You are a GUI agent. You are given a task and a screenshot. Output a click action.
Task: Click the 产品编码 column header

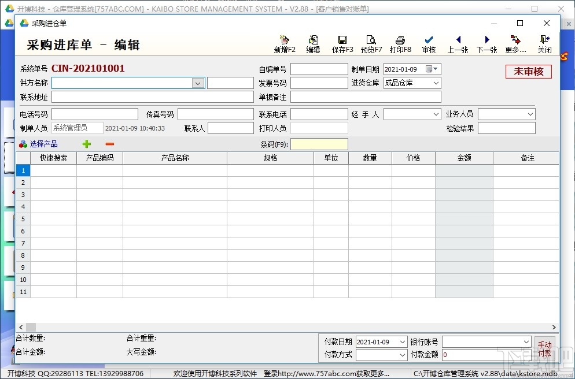[x=99, y=158]
